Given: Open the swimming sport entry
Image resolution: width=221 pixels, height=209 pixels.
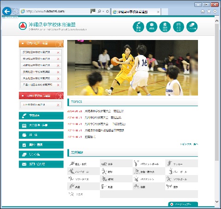Looking at the screenshot, I should 116,164.
